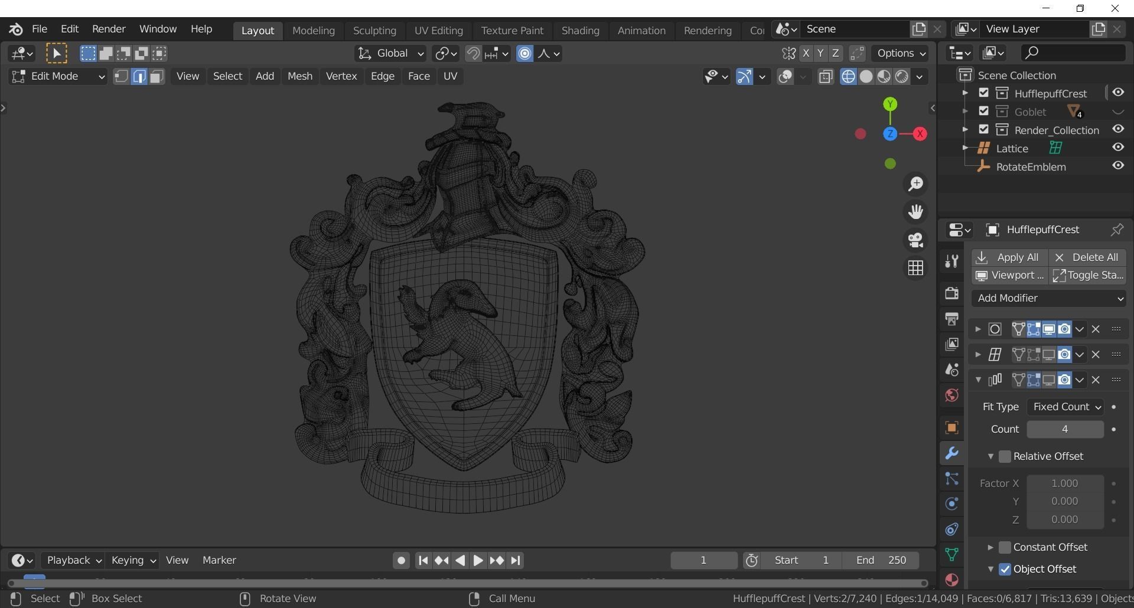Open the Mesh menu

(300, 77)
